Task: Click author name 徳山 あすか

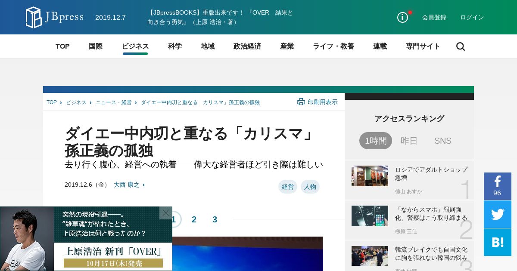Action: (408, 191)
